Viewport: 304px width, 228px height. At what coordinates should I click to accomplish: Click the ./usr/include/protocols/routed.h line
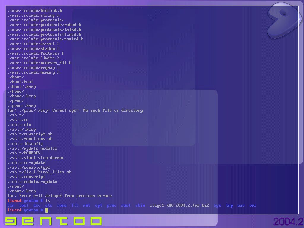[45, 39]
